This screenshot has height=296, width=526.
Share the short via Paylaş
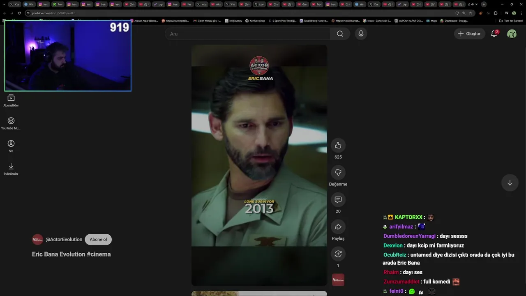point(338,227)
